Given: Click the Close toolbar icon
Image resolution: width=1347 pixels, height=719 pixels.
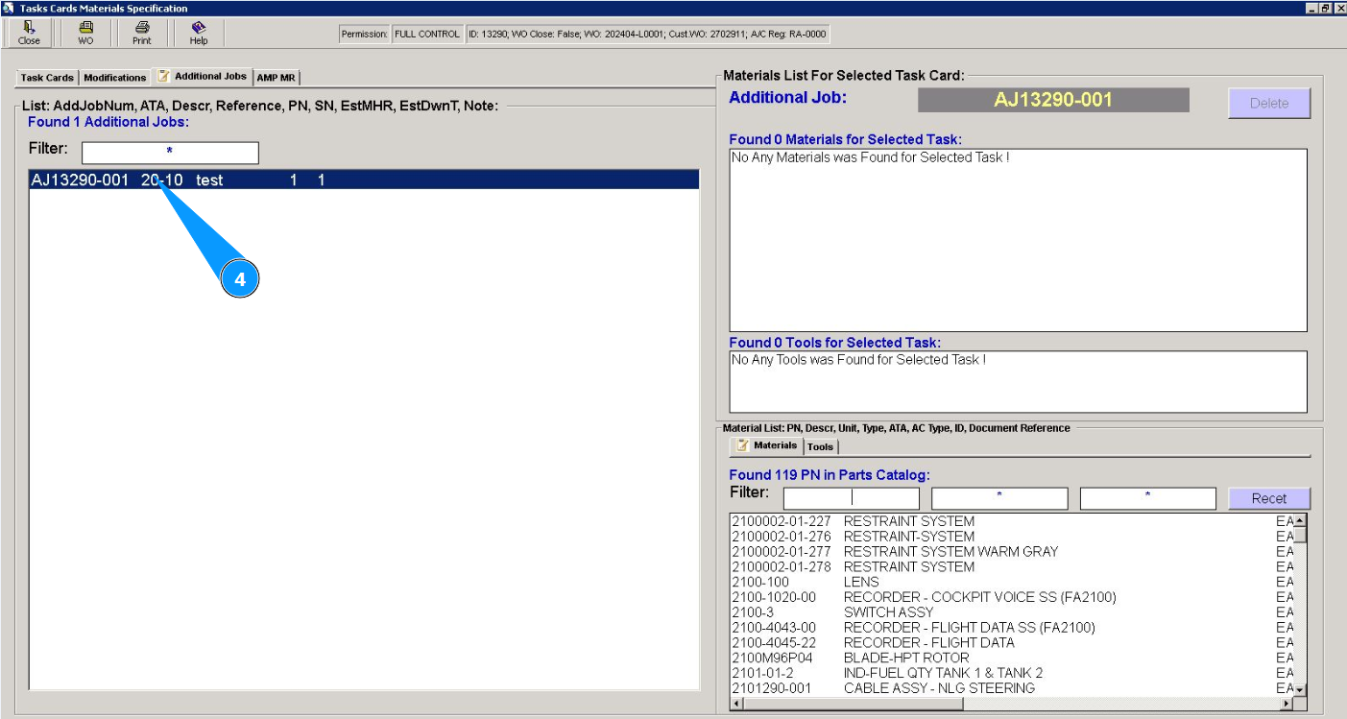Looking at the screenshot, I should [29, 34].
